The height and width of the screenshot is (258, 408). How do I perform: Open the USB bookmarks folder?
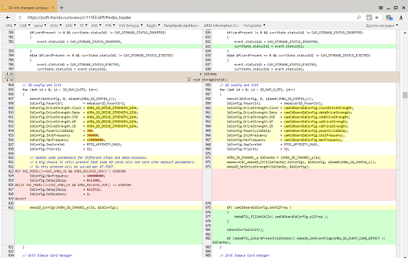(x=25, y=26)
